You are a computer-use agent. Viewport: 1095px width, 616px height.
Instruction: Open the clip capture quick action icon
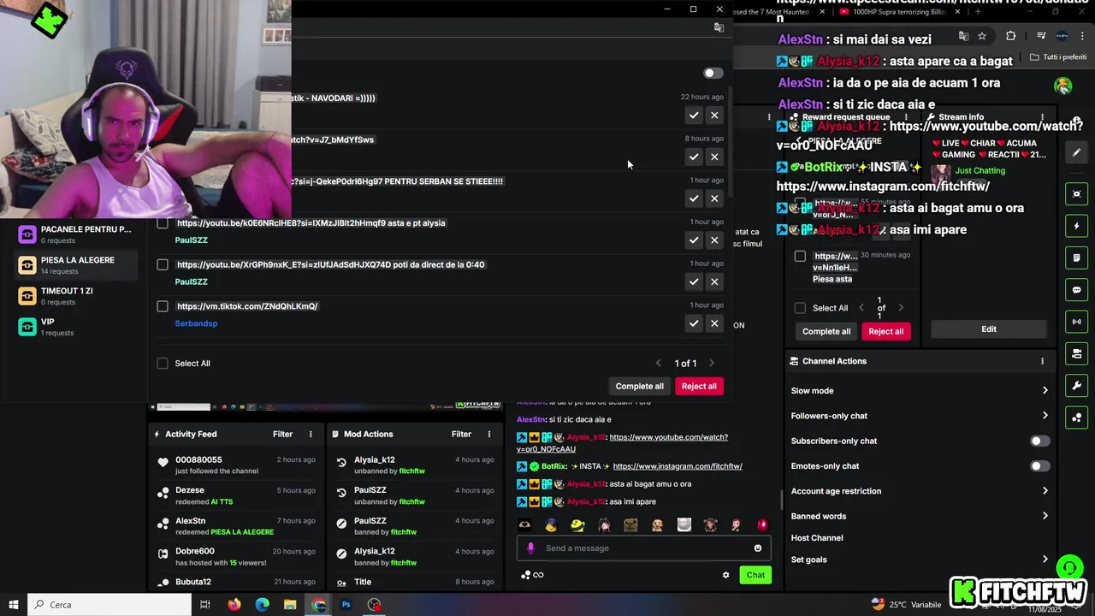[1077, 194]
